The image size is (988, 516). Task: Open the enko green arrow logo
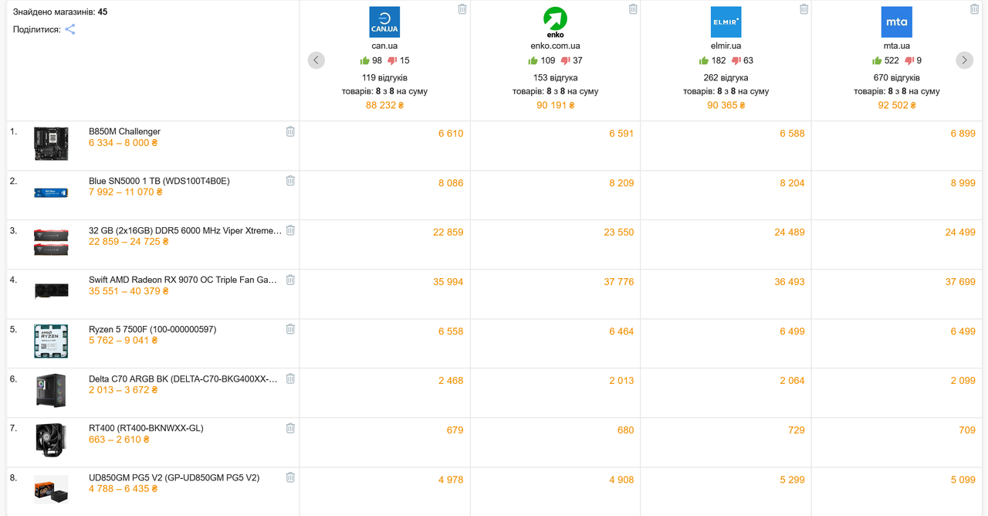[x=555, y=22]
